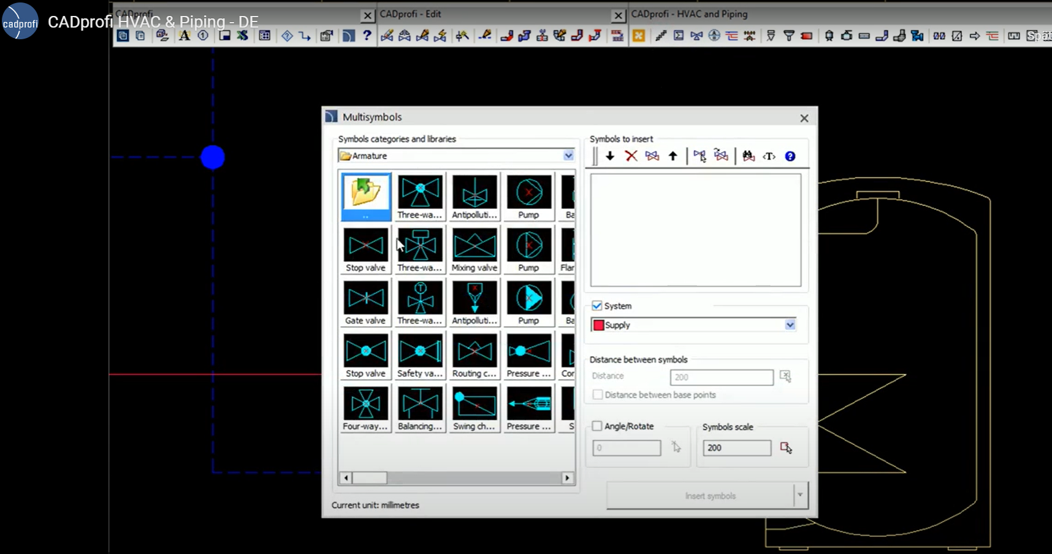Choose the Mixing valve symbol

pos(475,246)
